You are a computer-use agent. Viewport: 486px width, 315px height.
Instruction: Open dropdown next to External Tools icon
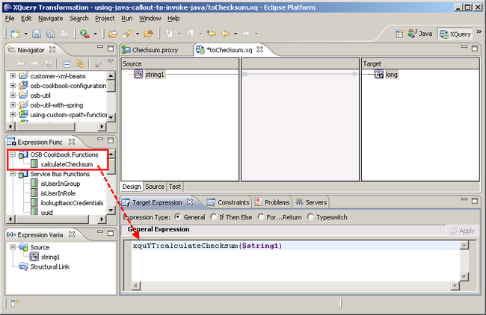pos(95,34)
